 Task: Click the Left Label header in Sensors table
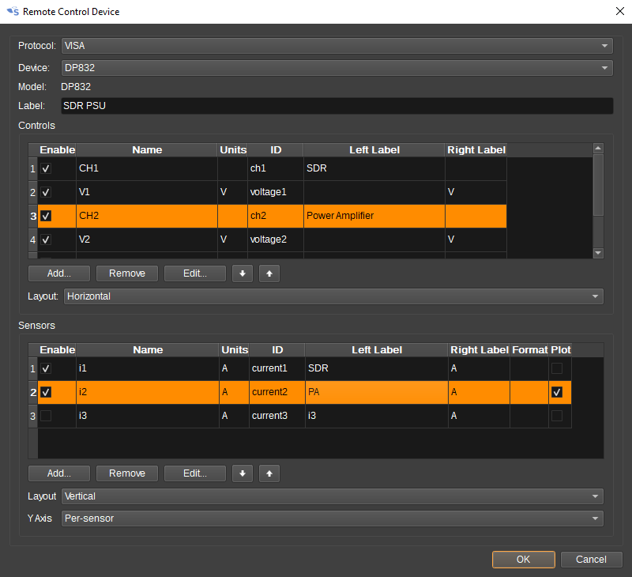tap(375, 349)
